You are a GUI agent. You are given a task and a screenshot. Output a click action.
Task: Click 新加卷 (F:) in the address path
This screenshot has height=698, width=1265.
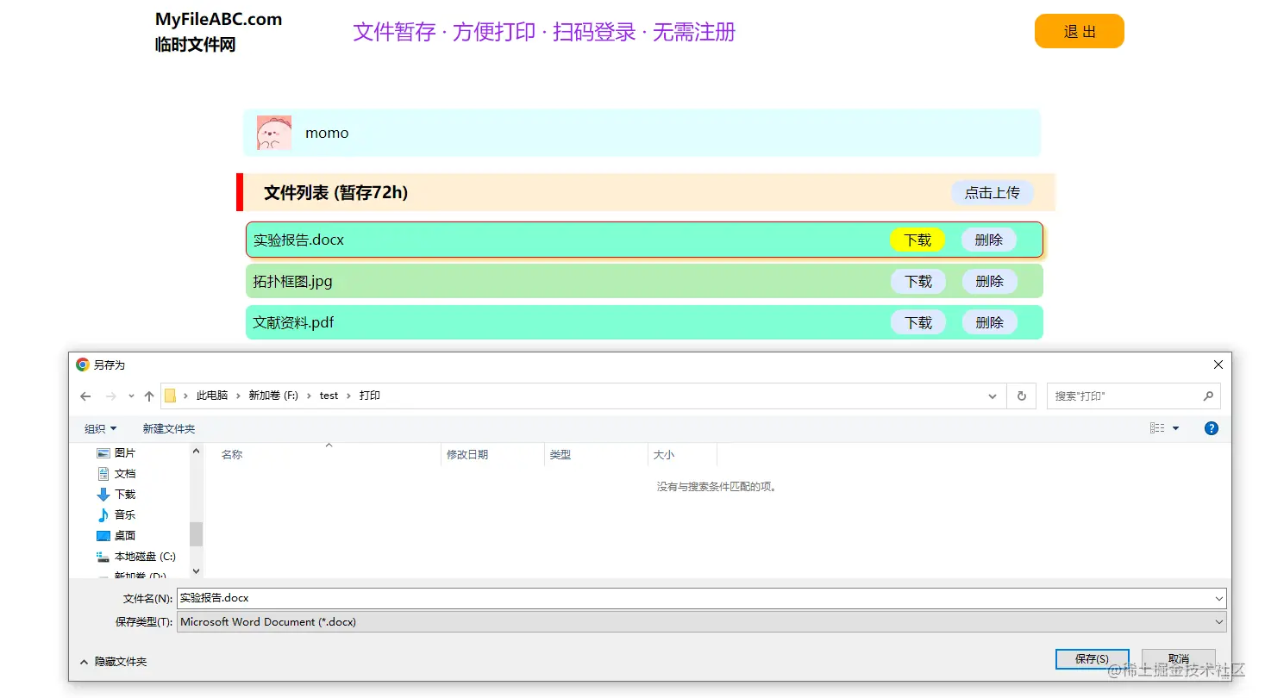[273, 396]
